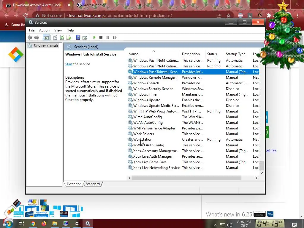The image size is (304, 228).
Task: Click the Stop Service toolbar square
Action: [101, 37]
